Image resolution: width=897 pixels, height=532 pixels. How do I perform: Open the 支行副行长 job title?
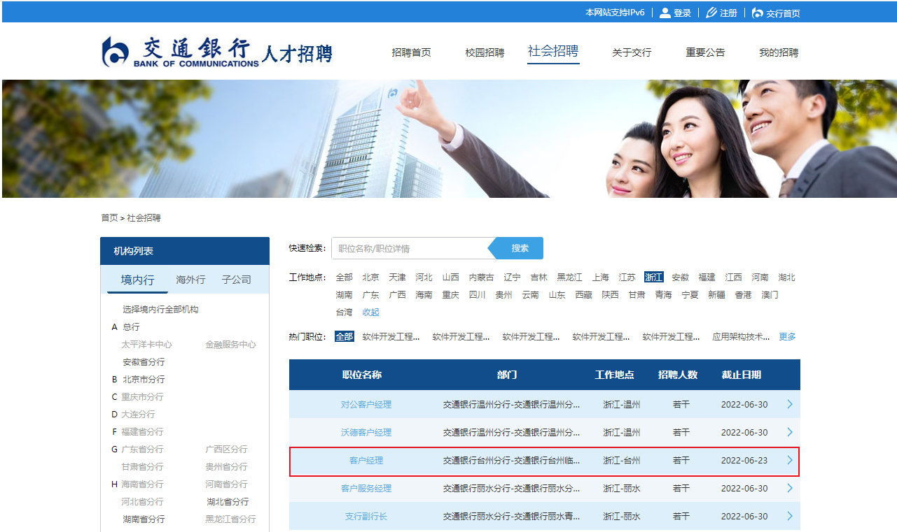coord(366,516)
